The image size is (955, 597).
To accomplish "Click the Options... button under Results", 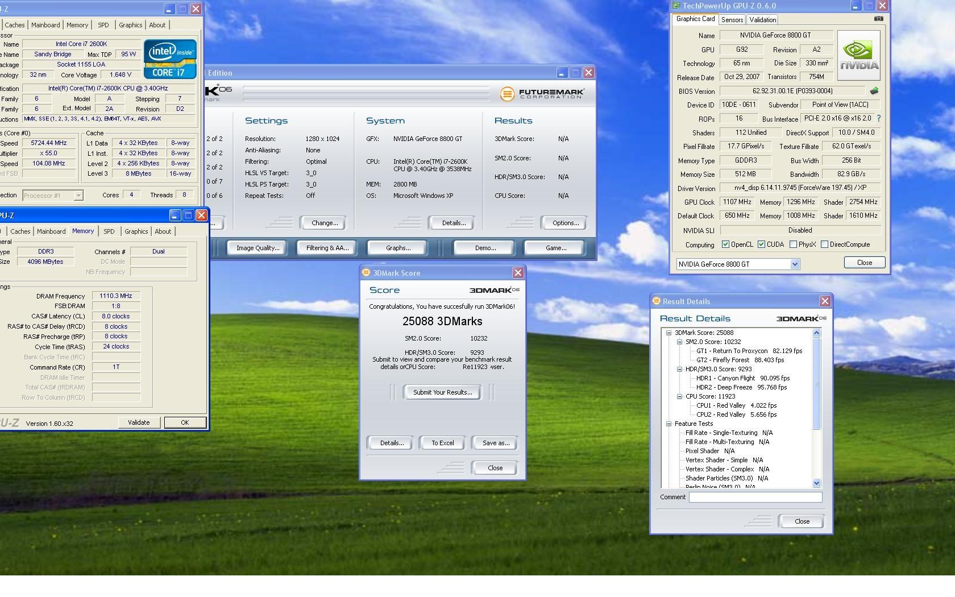I will click(566, 223).
